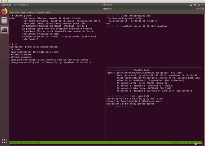
Task: Show the applications grid
Action: (4, 141)
